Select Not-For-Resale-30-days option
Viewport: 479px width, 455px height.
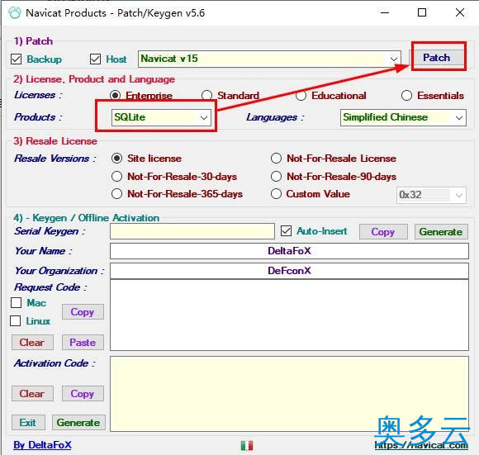[116, 176]
